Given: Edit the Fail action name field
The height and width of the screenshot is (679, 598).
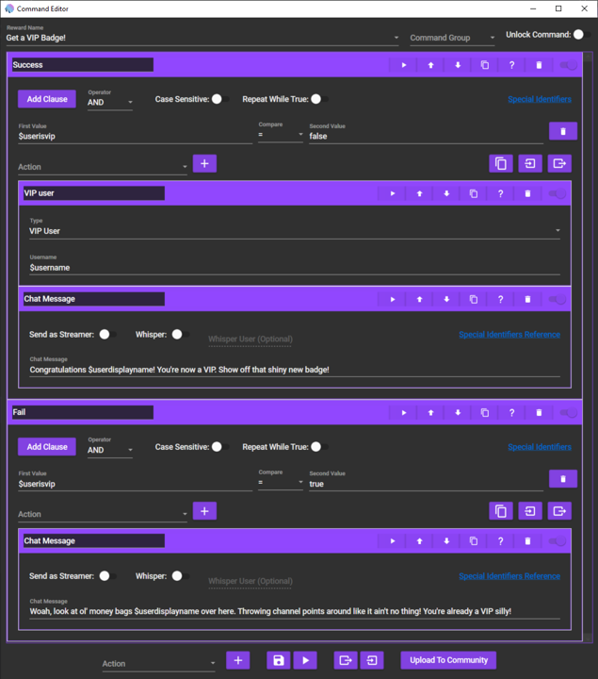Looking at the screenshot, I should point(83,412).
